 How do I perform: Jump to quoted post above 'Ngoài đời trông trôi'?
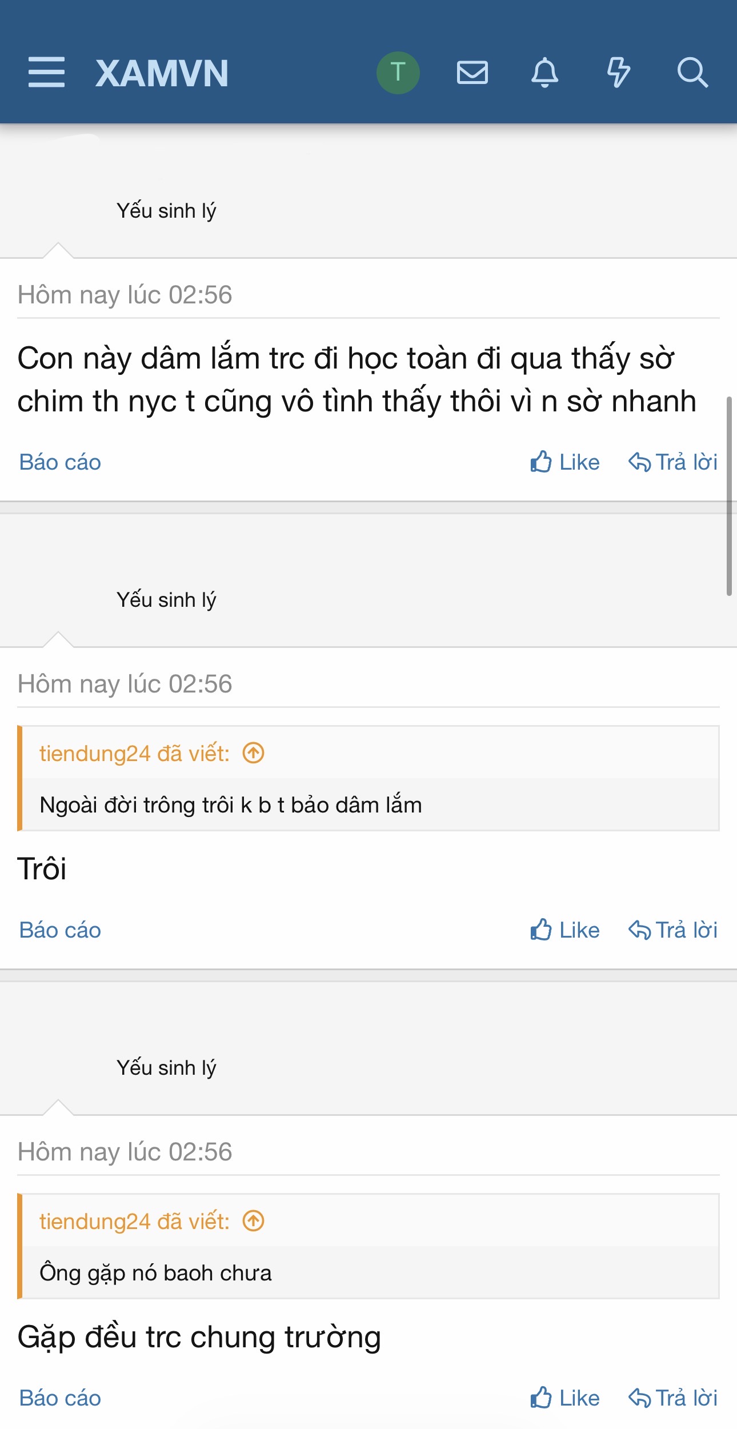point(253,753)
